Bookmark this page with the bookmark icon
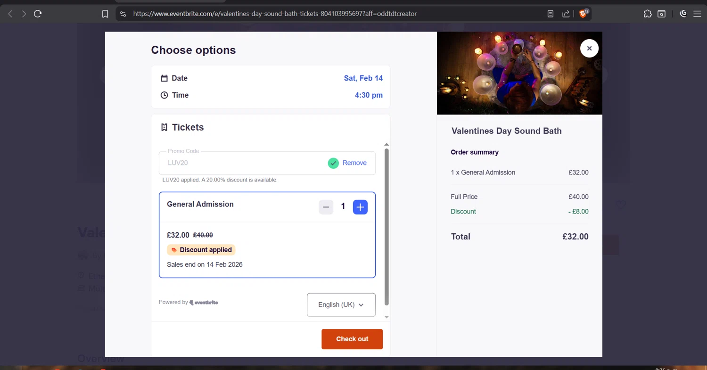The height and width of the screenshot is (370, 707). 105,14
